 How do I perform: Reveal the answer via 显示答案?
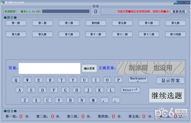170,80
